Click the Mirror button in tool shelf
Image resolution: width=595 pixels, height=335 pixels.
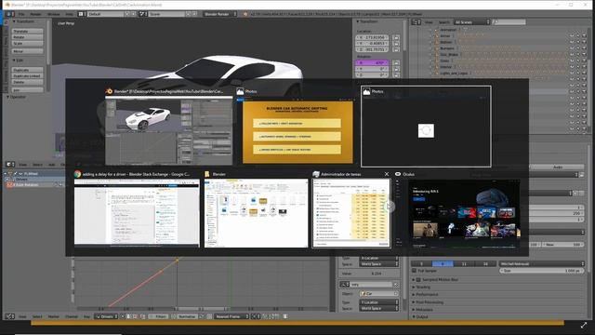[x=27, y=51]
